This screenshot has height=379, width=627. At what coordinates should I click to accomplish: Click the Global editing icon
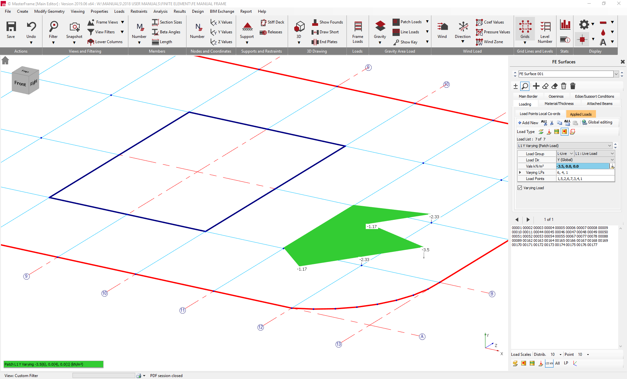coord(585,122)
